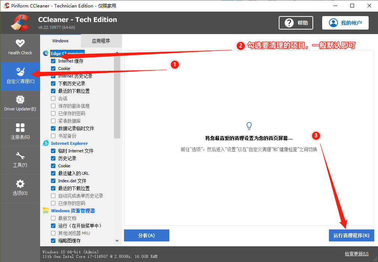This screenshot has width=378, height=262.
Task: Enable the 最新文档 checkbox
Action: [x=53, y=218]
